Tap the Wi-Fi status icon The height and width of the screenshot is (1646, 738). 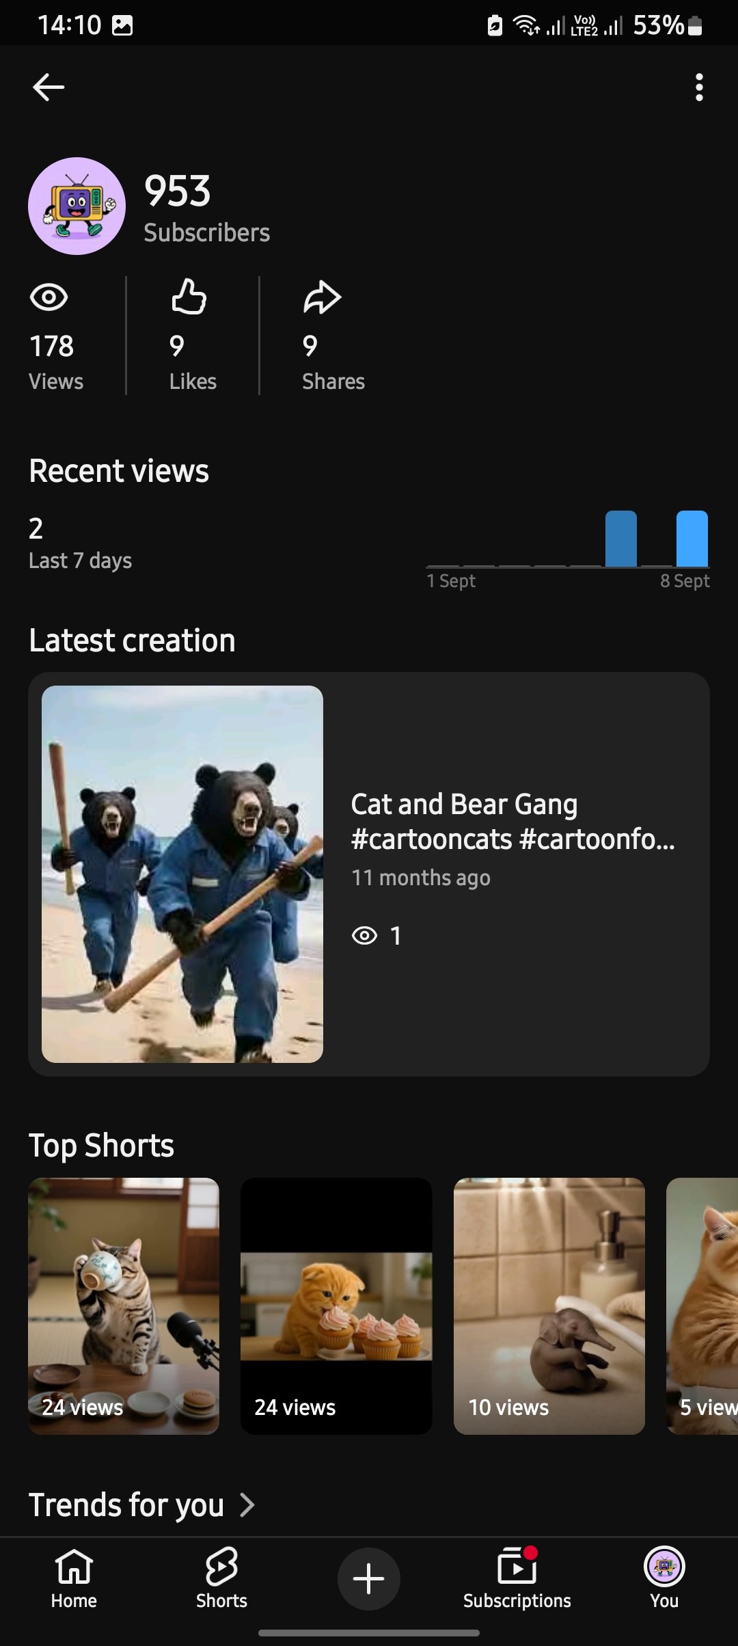526,25
